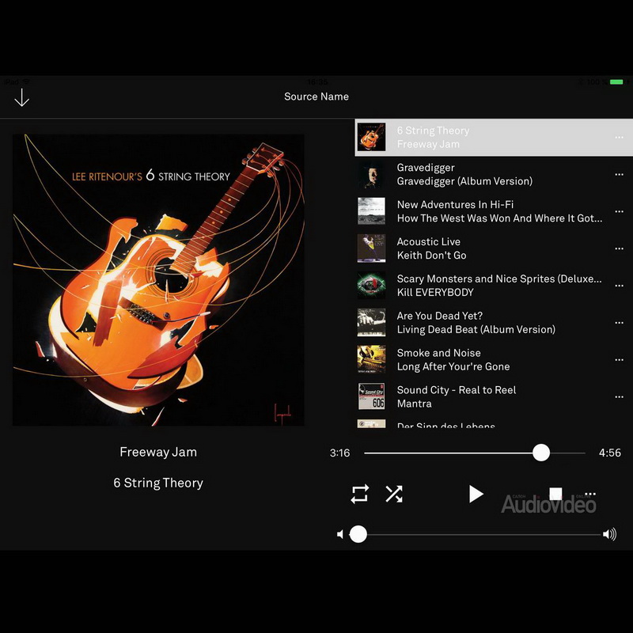Select Scary Monsters and Nice Sprites track
The width and height of the screenshot is (633, 633).
click(x=498, y=286)
